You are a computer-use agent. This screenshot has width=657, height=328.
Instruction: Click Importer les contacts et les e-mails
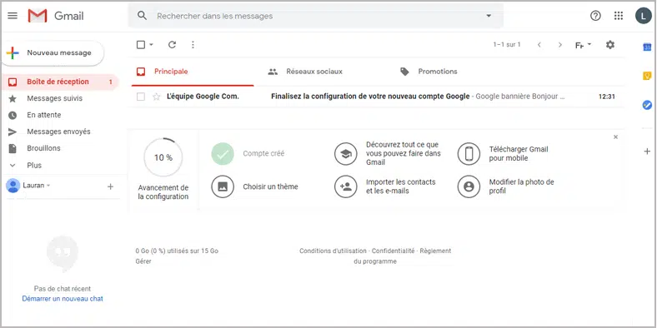tap(400, 186)
